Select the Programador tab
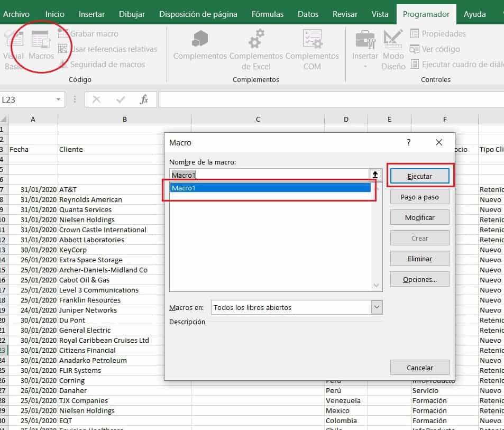The height and width of the screenshot is (430, 504). click(426, 14)
